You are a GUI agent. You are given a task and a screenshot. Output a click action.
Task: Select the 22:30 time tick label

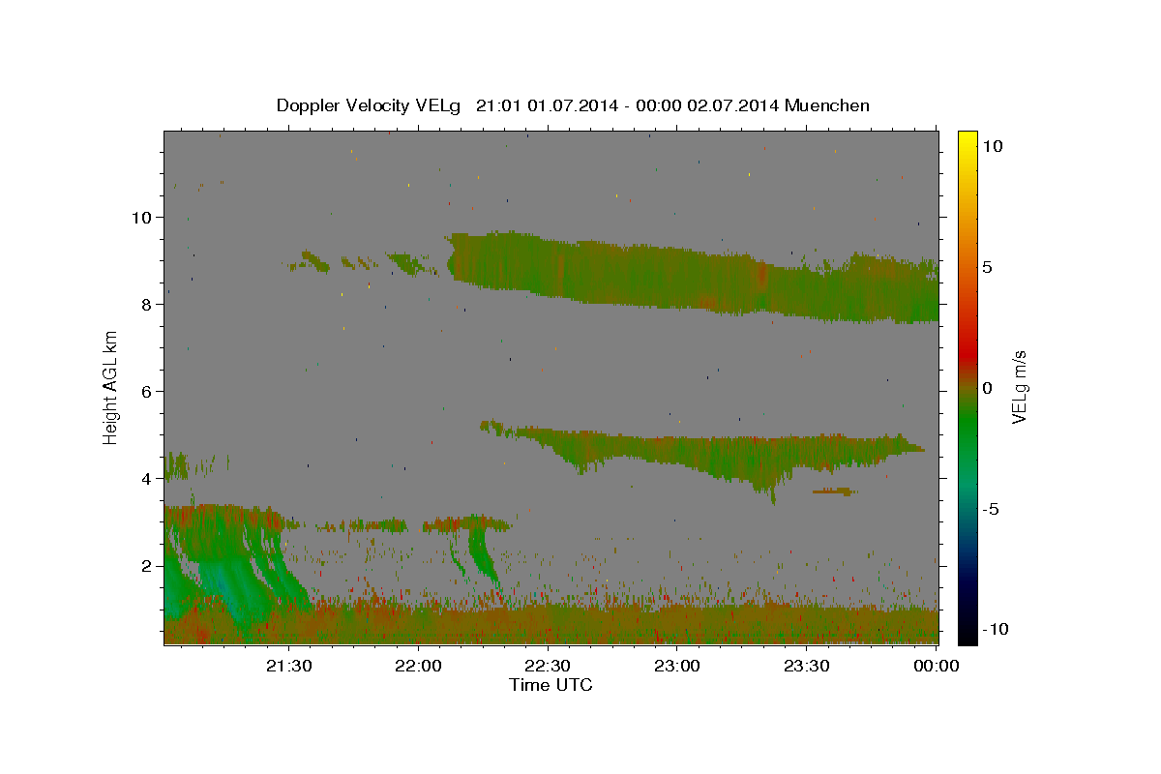(548, 666)
